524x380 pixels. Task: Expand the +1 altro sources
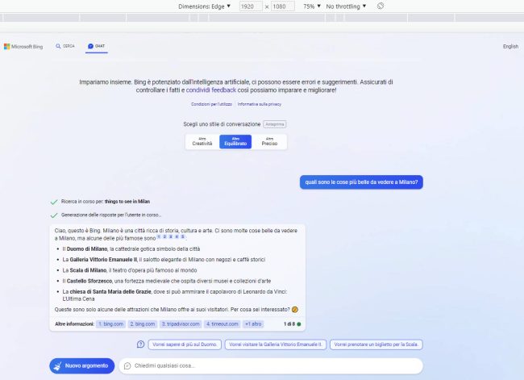coord(253,324)
